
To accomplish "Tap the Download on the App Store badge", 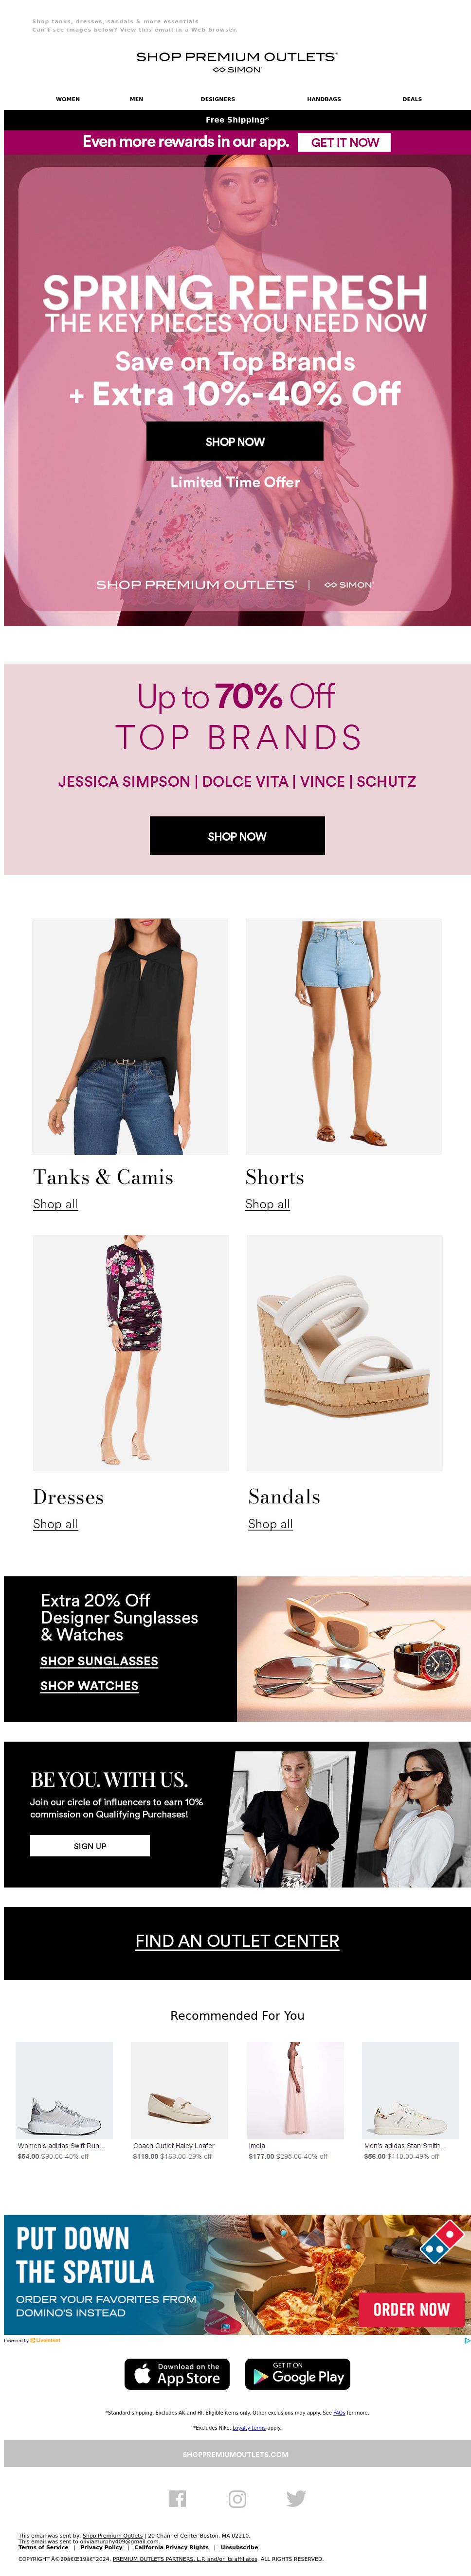I will (177, 2373).
